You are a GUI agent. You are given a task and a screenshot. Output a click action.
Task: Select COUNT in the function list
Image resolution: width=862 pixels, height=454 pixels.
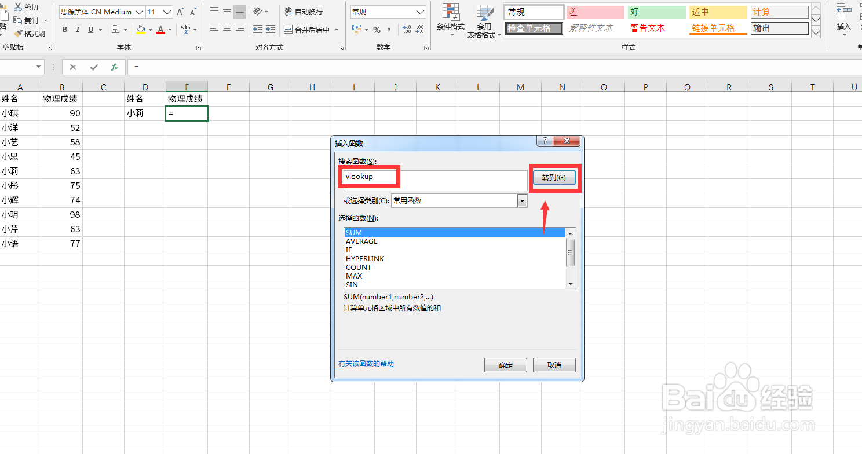point(455,268)
